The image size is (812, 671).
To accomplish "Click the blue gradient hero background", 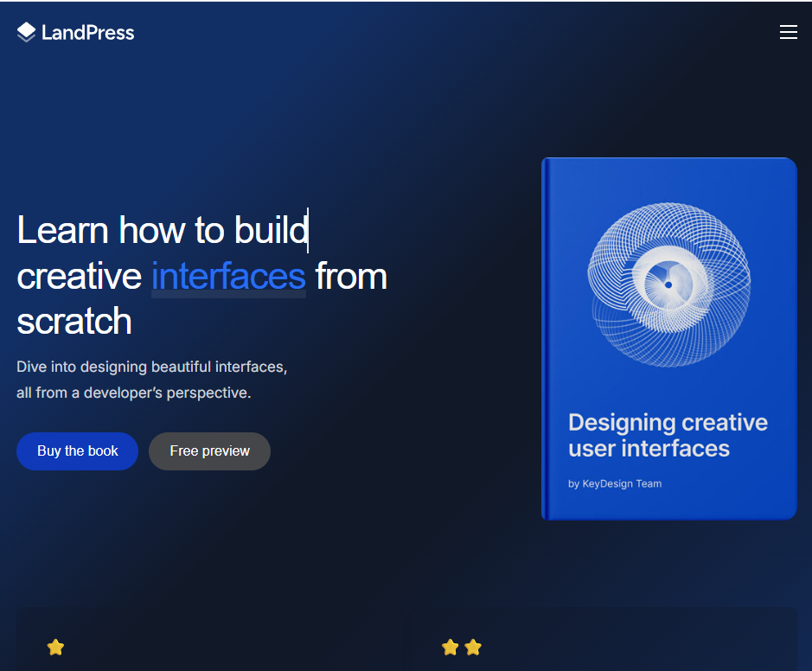I will coord(406,562).
